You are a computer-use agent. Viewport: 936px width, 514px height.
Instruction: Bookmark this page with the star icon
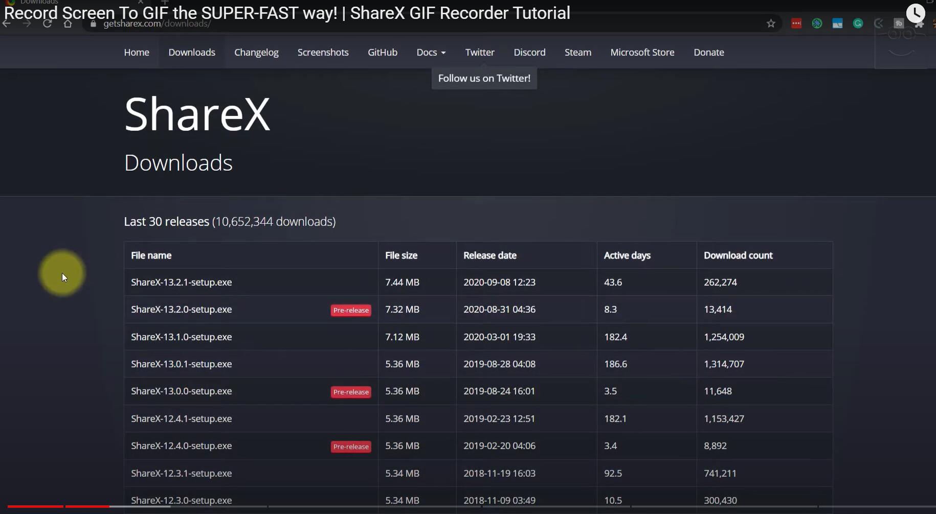click(771, 24)
